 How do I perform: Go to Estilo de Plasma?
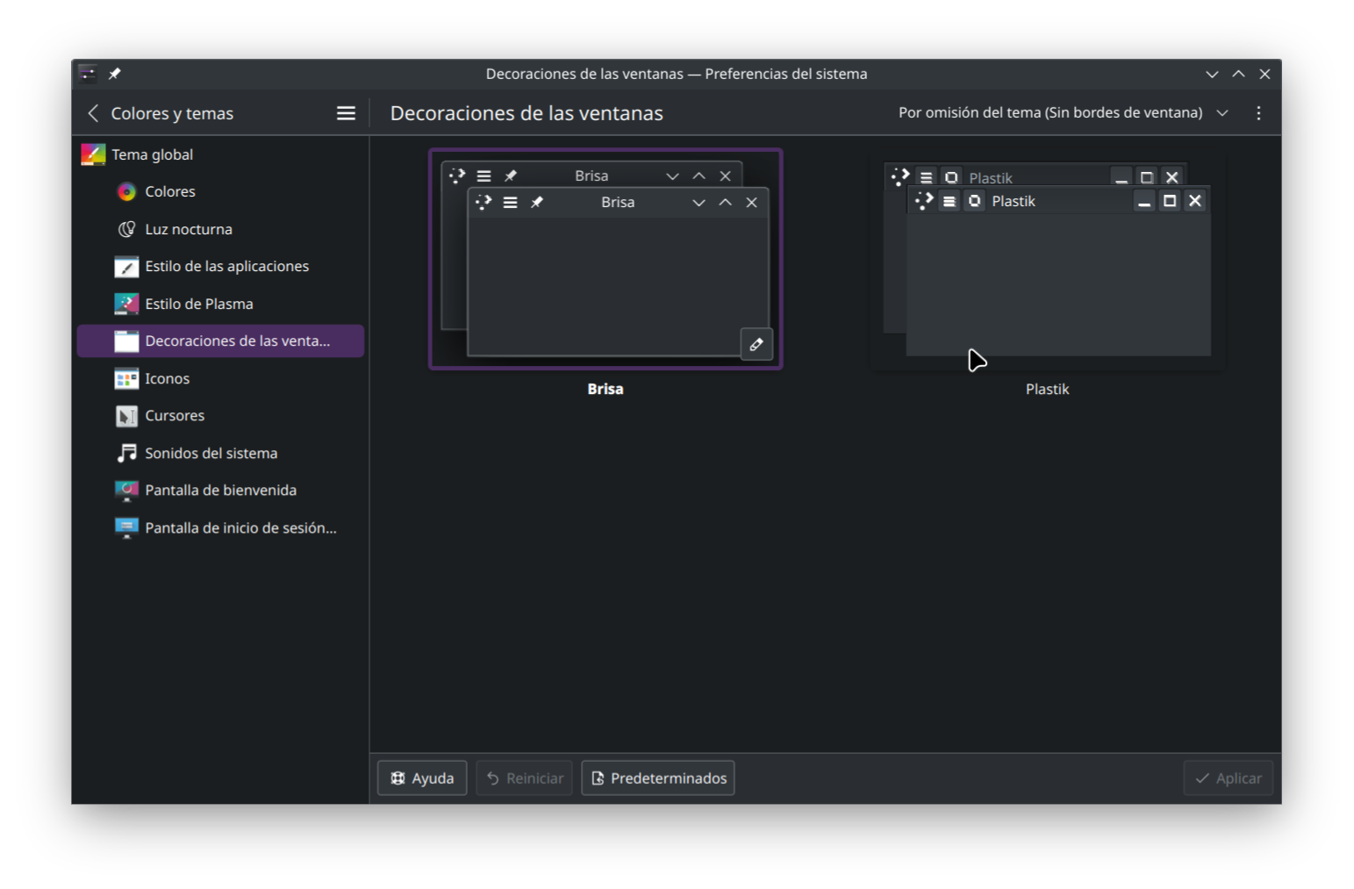[x=220, y=304]
